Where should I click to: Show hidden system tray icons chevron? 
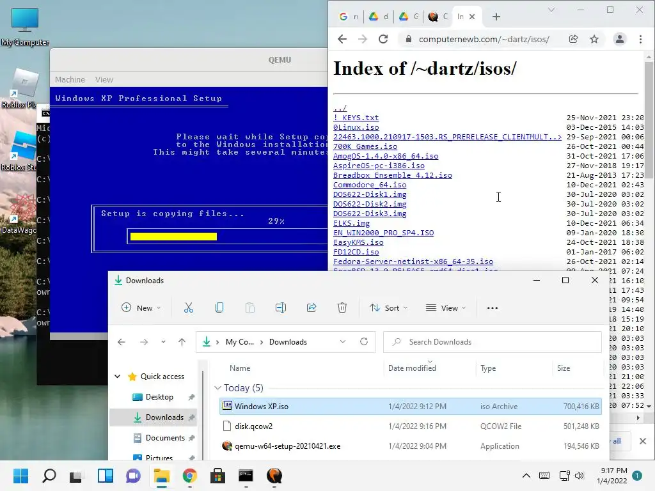(526, 476)
